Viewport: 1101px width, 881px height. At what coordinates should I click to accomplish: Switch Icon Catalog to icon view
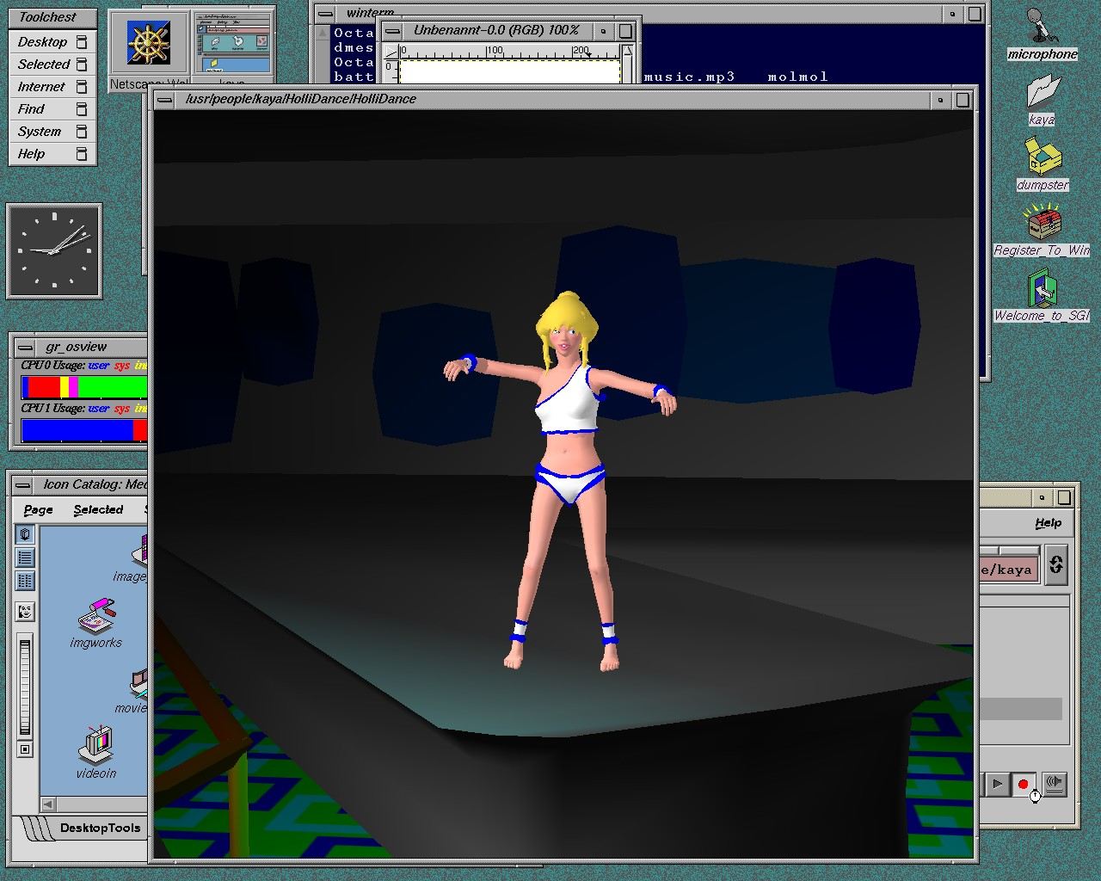click(25, 534)
